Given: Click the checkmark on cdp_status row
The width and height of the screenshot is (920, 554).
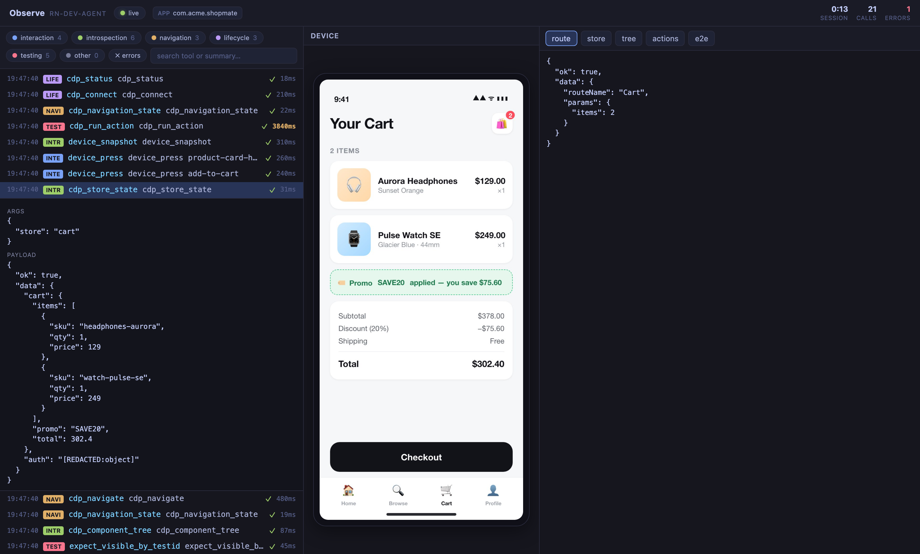Looking at the screenshot, I should tap(272, 79).
